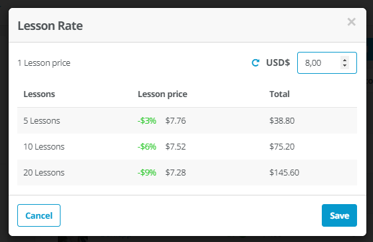The height and width of the screenshot is (242, 373).
Task: Click the $38.80 total amount
Action: [282, 120]
